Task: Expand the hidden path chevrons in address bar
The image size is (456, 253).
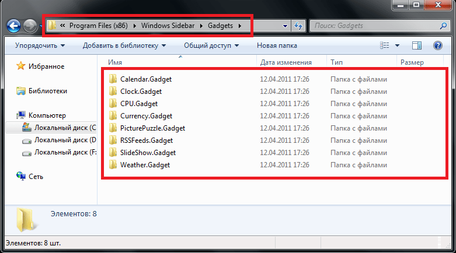Action: click(62, 26)
